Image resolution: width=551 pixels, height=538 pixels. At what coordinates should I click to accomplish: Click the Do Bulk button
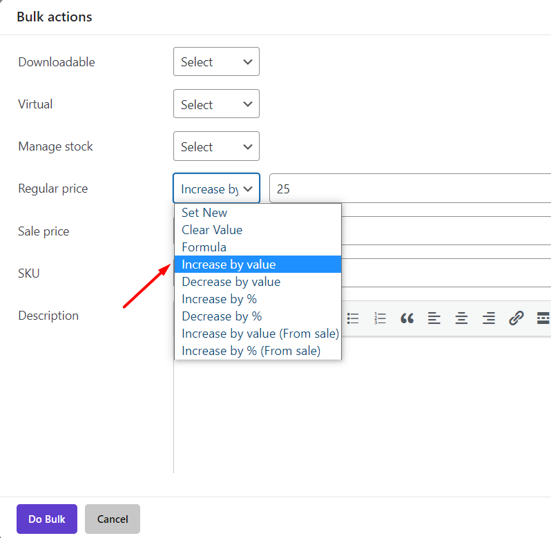pyautogui.click(x=47, y=519)
